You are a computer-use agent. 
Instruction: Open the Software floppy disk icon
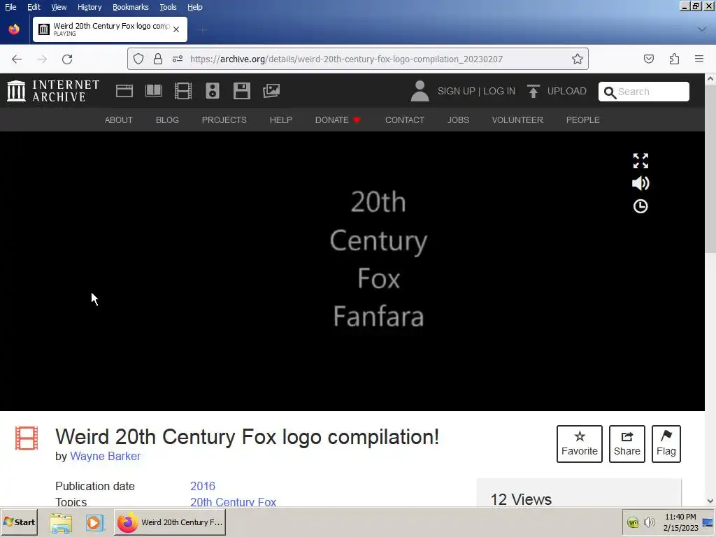241,91
